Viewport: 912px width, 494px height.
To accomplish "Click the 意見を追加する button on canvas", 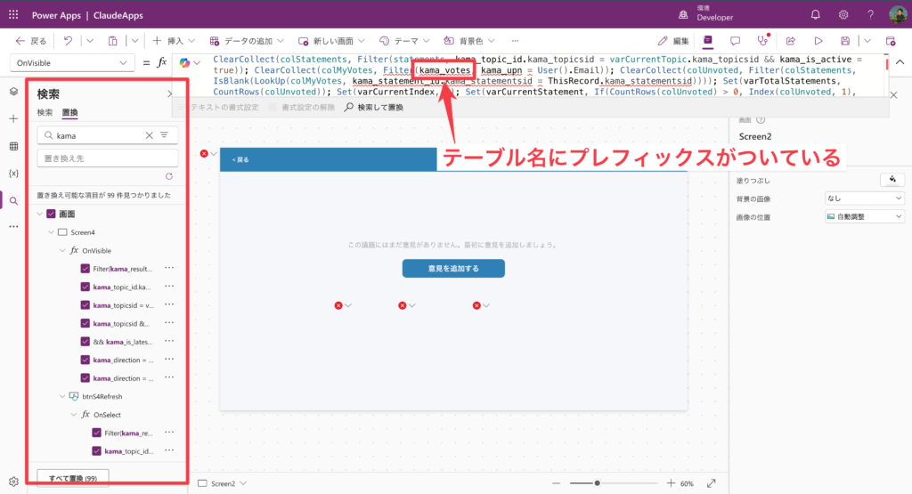I will (x=453, y=268).
